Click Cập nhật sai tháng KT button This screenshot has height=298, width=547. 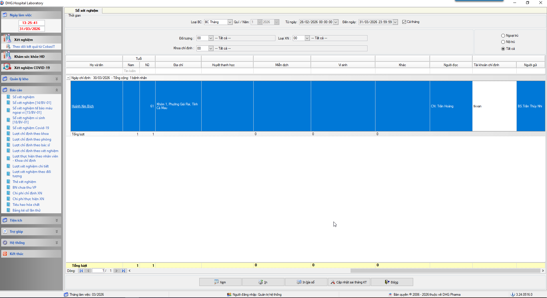pyautogui.click(x=349, y=282)
